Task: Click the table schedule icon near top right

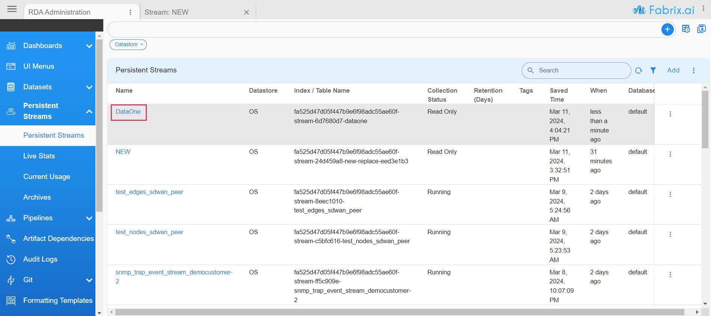Action: pyautogui.click(x=686, y=29)
